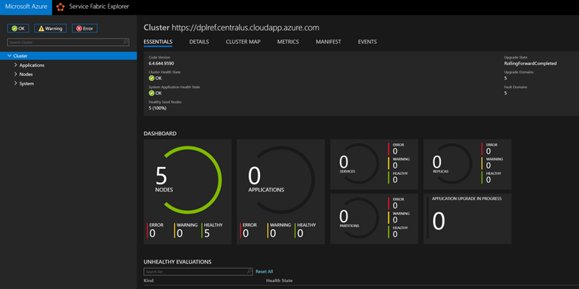Click the Services dashboard tile

click(x=374, y=164)
